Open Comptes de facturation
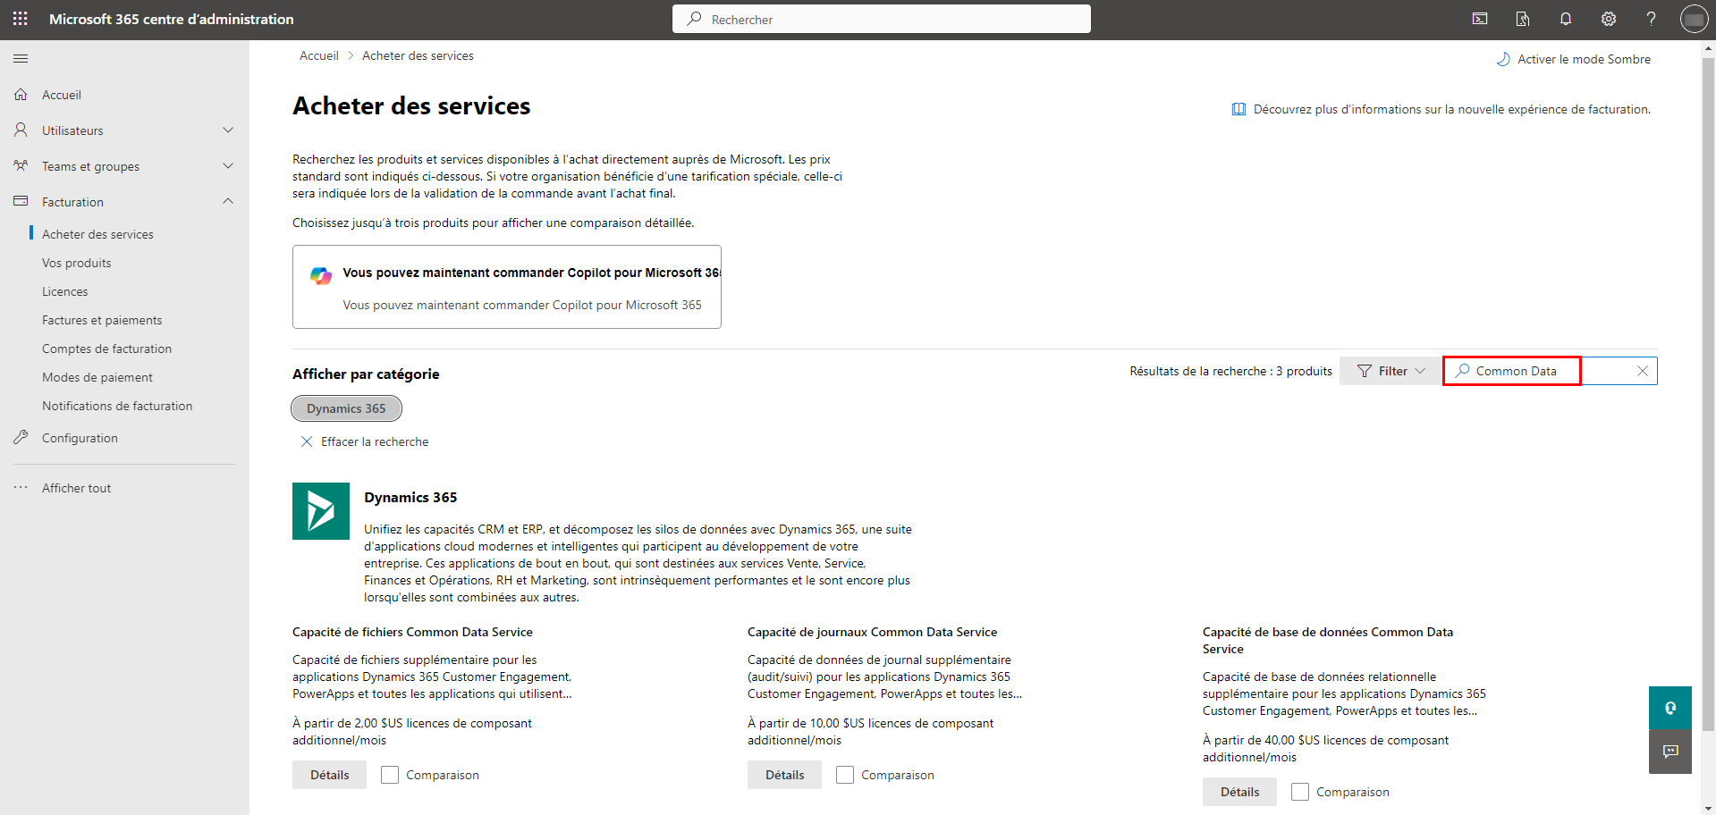 [x=106, y=349]
